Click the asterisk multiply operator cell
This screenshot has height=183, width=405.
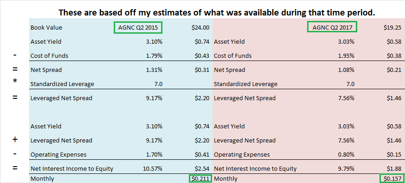15,81
